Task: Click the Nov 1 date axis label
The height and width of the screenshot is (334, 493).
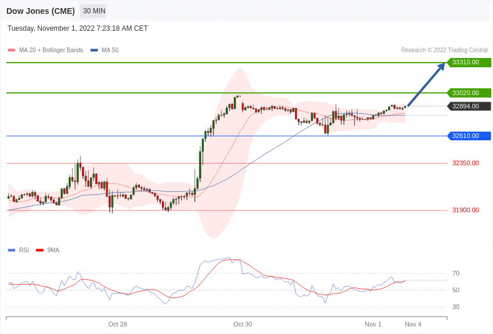Action: point(373,324)
